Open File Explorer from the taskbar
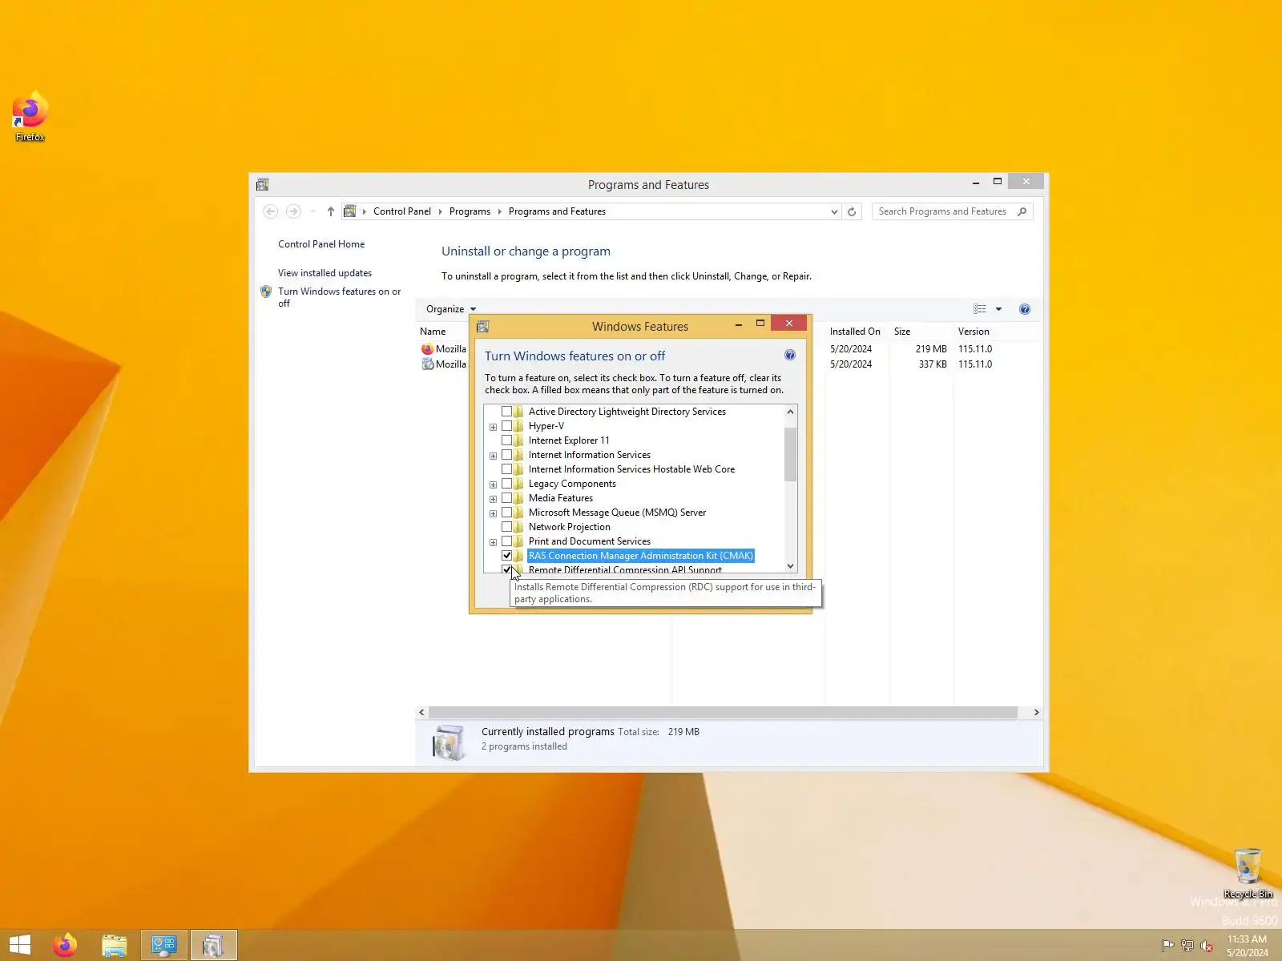The image size is (1282, 961). click(115, 945)
